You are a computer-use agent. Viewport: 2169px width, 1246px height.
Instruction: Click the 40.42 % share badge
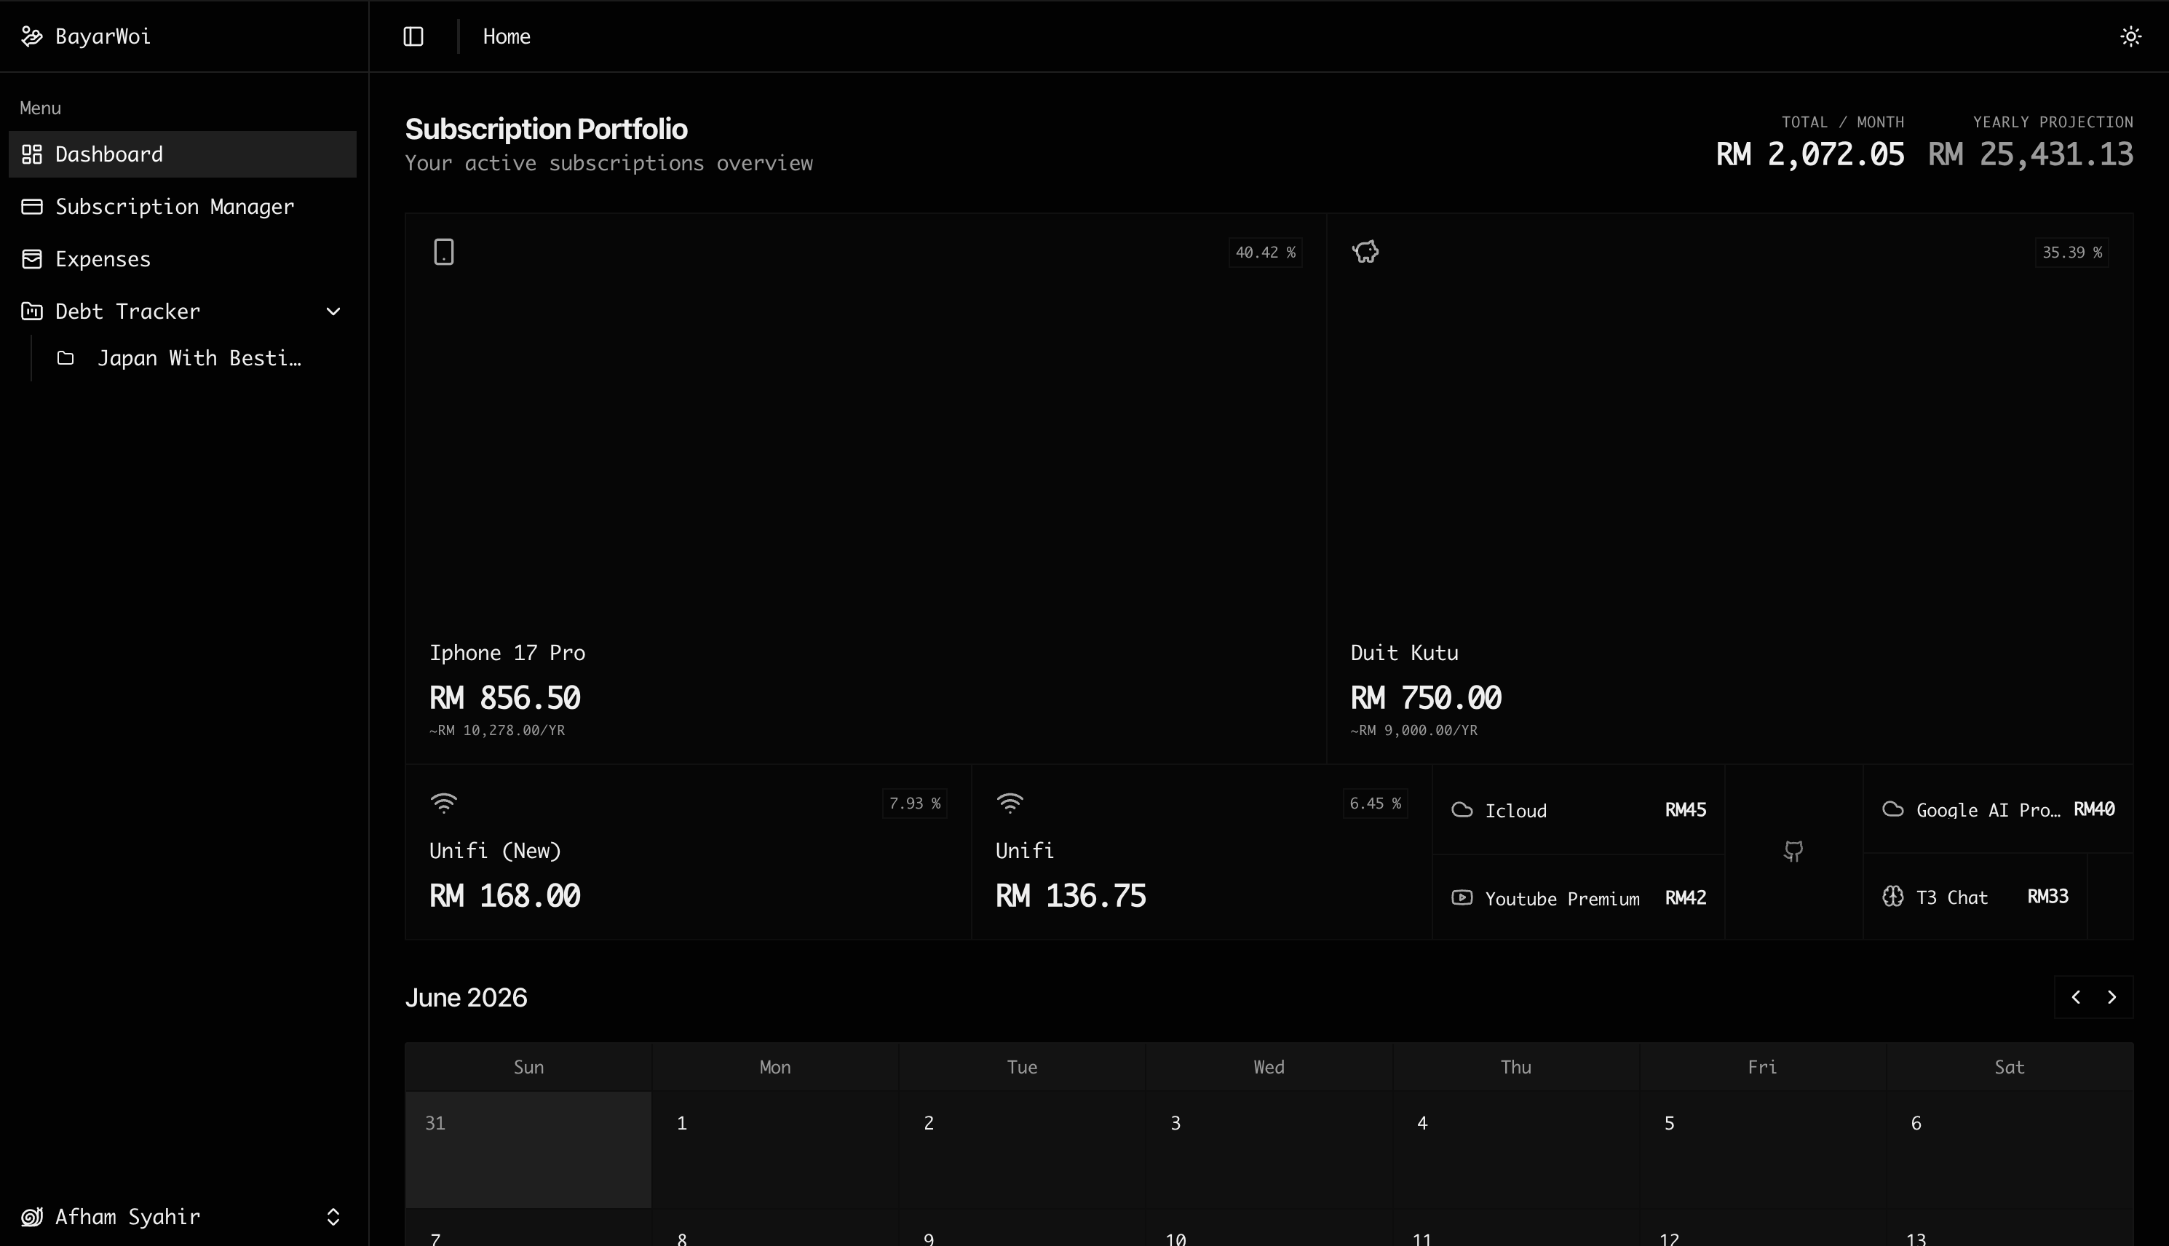(1266, 253)
